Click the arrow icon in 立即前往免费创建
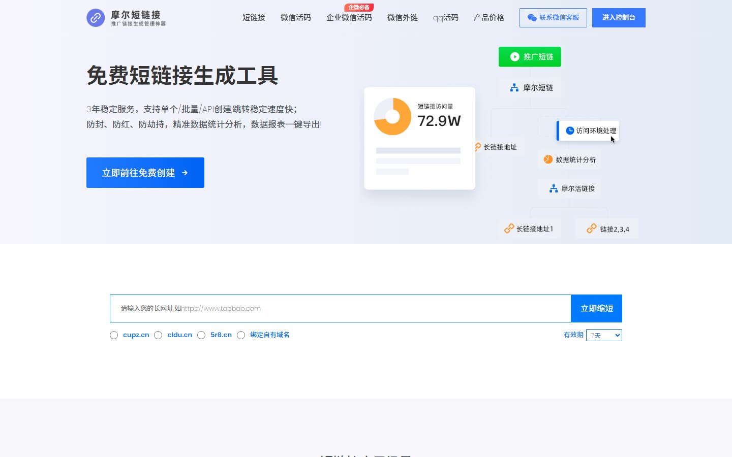Viewport: 732px width, 457px height. 185,173
